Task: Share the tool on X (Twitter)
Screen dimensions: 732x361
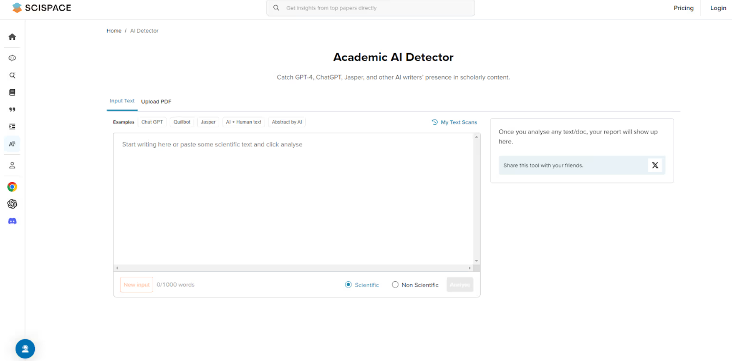Action: coord(655,165)
